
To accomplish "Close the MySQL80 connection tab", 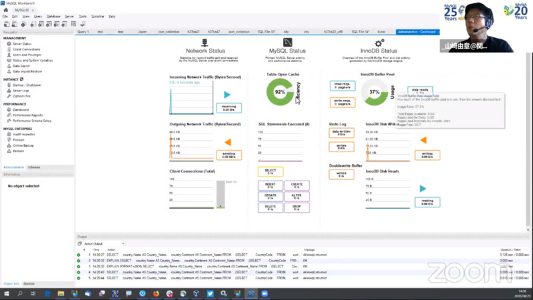I will pyautogui.click(x=33, y=10).
